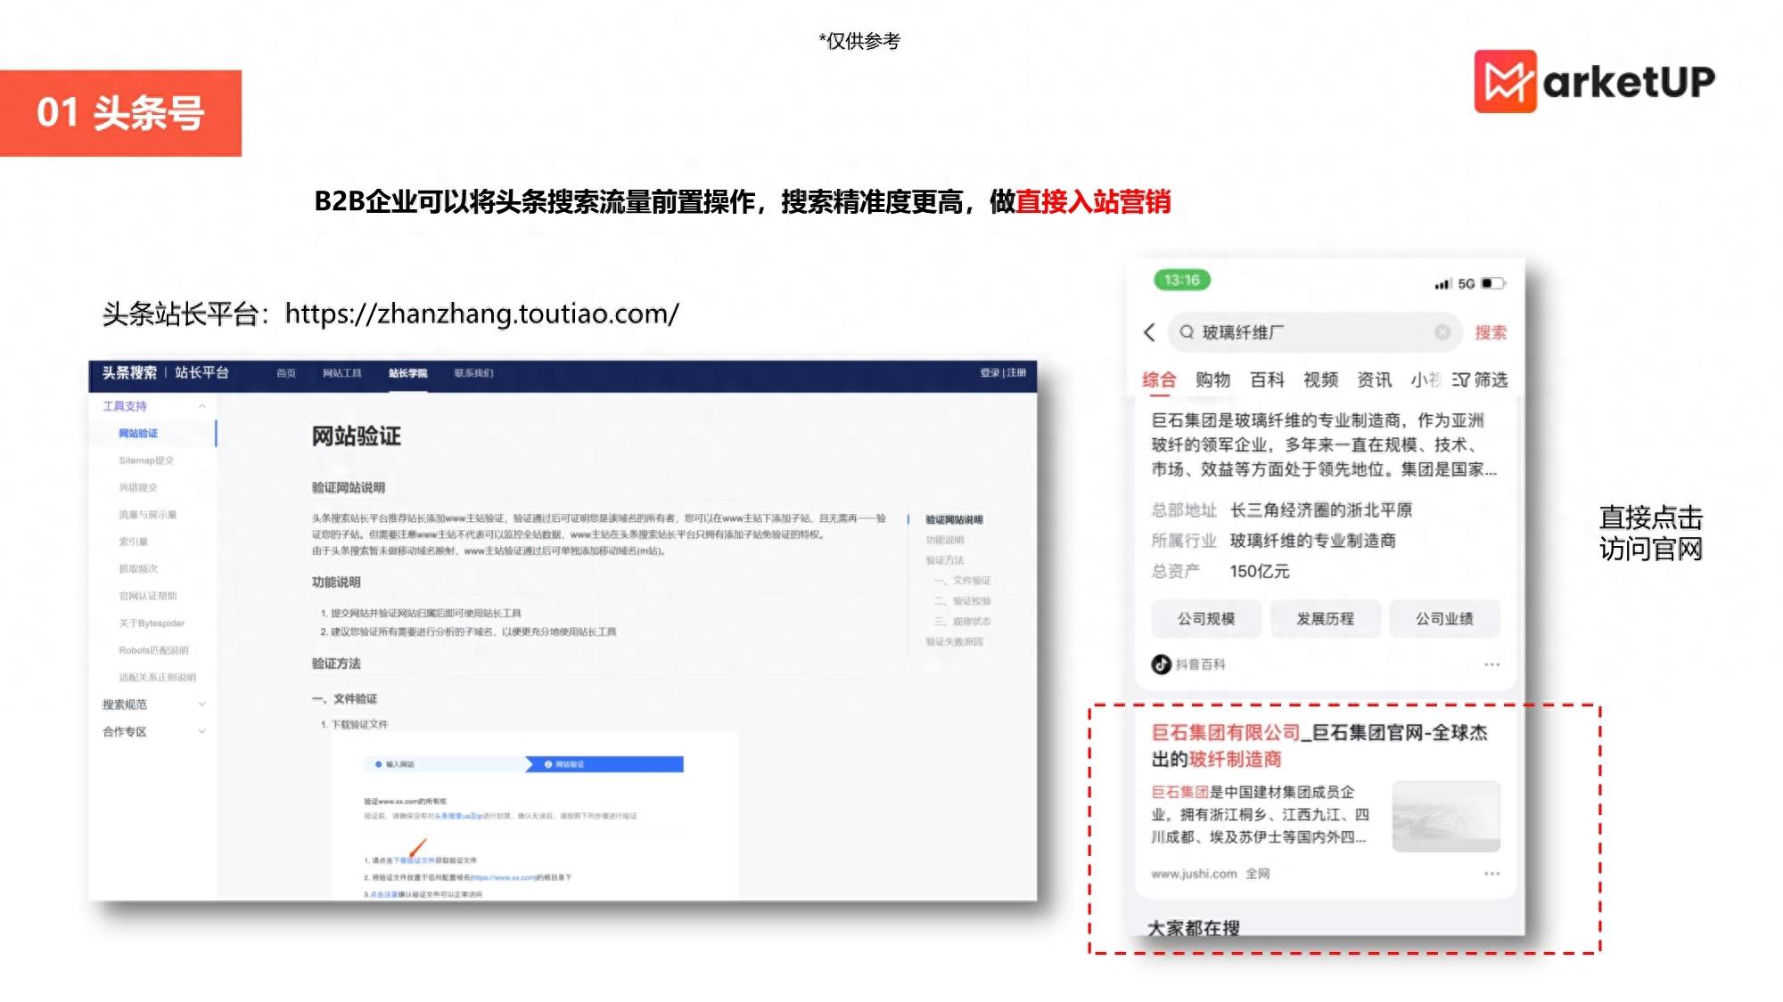Click the 头条搜索 站长平台 logo
Viewport: 1783px width, 1002px height.
point(166,372)
